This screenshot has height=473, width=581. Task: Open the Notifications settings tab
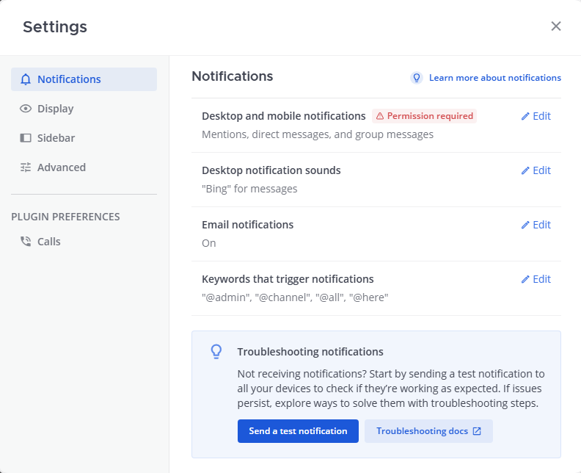click(x=84, y=79)
